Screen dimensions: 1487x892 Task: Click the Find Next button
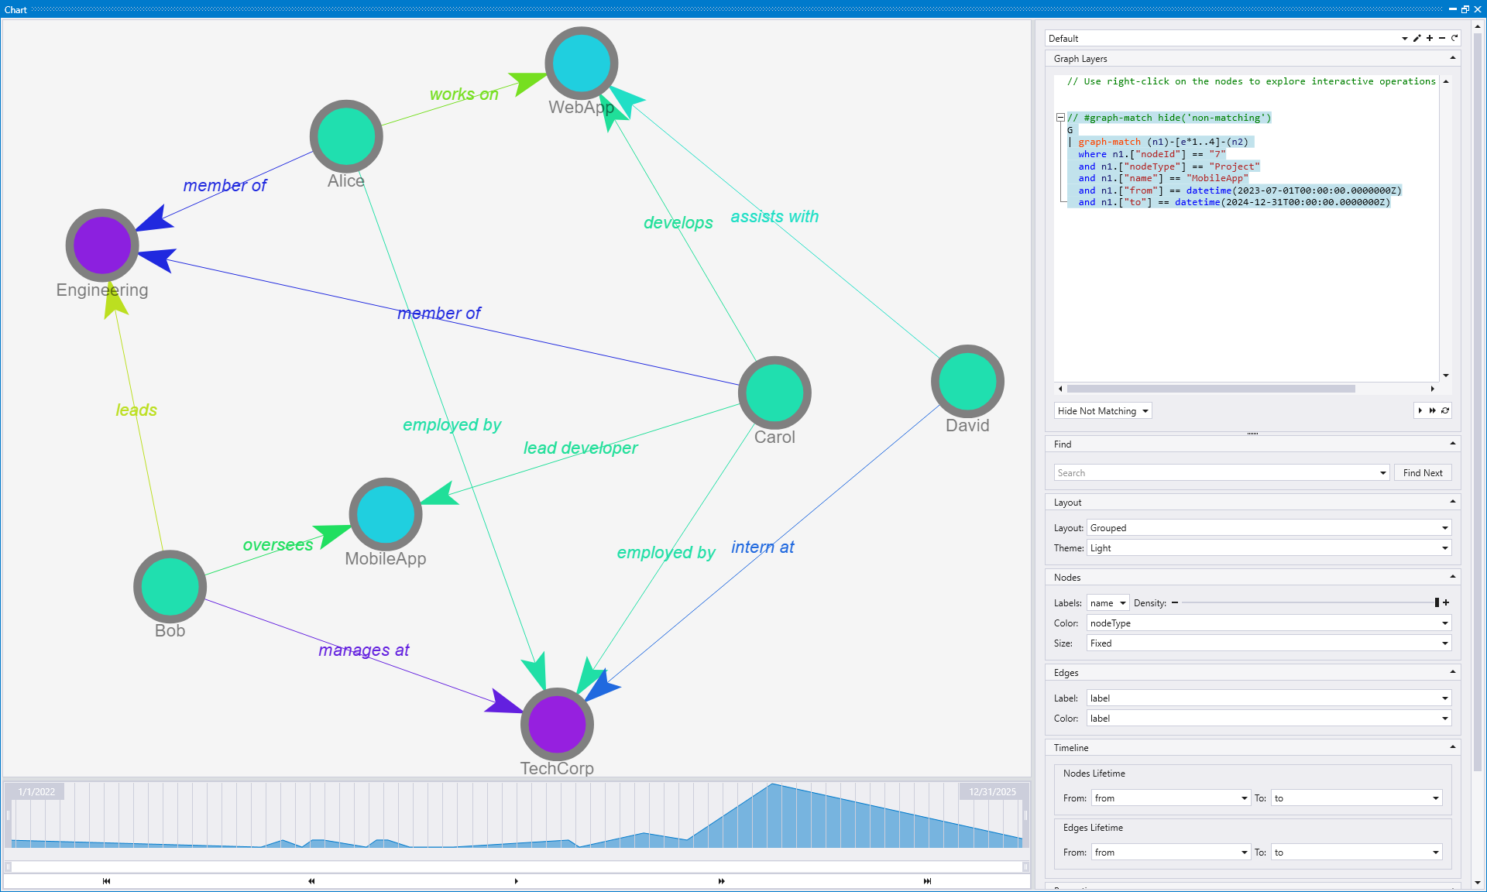tap(1422, 473)
